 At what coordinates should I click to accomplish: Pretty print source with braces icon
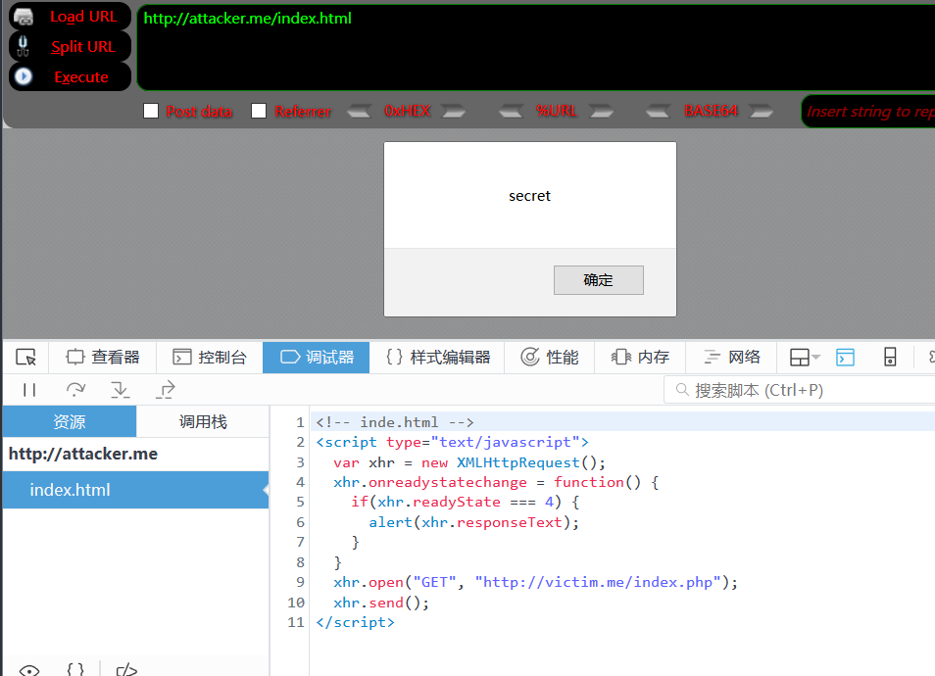click(75, 670)
